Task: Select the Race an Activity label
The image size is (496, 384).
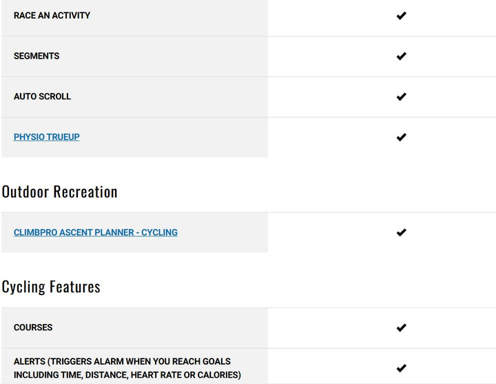Action: pos(52,15)
